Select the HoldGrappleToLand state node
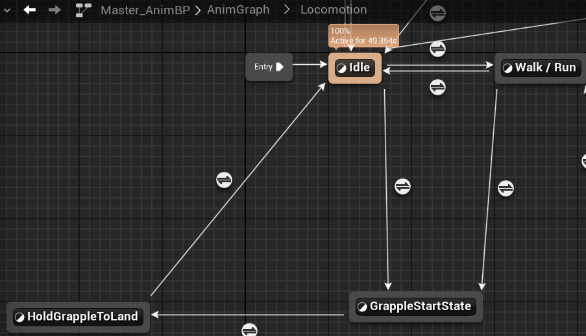This screenshot has height=336, width=586. pyautogui.click(x=78, y=317)
